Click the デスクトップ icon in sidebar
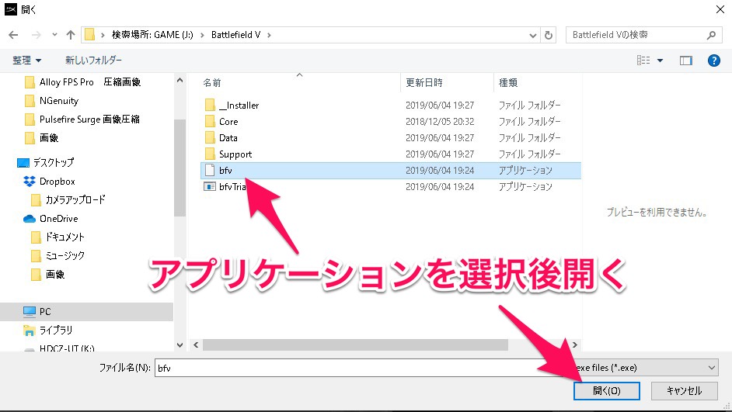732x412 pixels. pyautogui.click(x=23, y=163)
